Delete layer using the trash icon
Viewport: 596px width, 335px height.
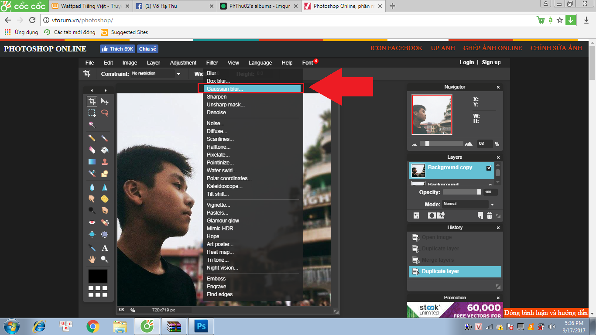[x=490, y=215]
